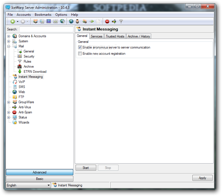Click the FTP folder icon in tree
The width and height of the screenshot is (222, 196).
[15, 97]
